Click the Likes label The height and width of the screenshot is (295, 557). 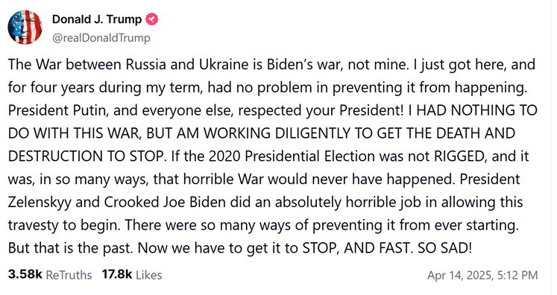[x=149, y=275]
